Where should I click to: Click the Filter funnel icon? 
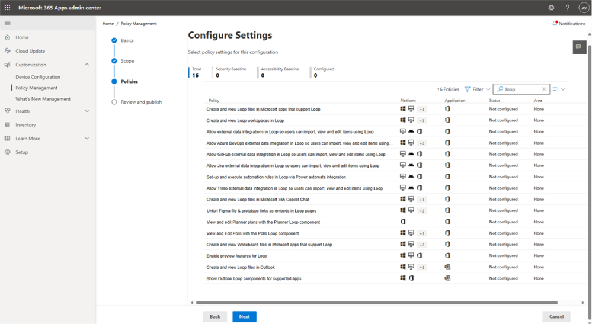pyautogui.click(x=468, y=89)
